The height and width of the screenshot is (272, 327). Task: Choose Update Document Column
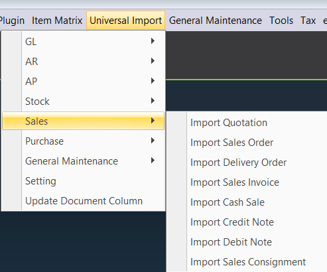[x=83, y=200]
